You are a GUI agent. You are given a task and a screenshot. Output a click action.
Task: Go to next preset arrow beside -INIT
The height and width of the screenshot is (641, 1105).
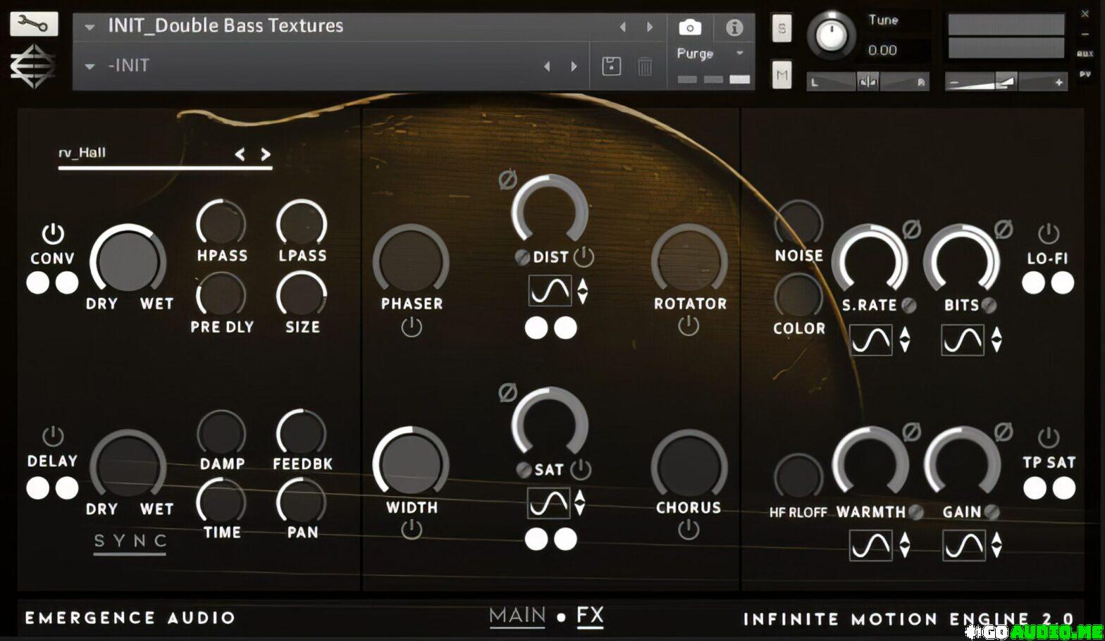pos(574,66)
